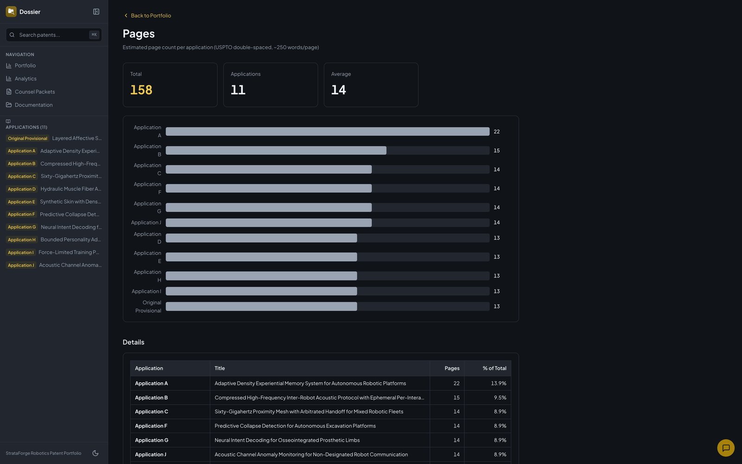Viewport: 742px width, 464px height.
Task: Open Counsel Packets navigation item
Action: (x=54, y=91)
